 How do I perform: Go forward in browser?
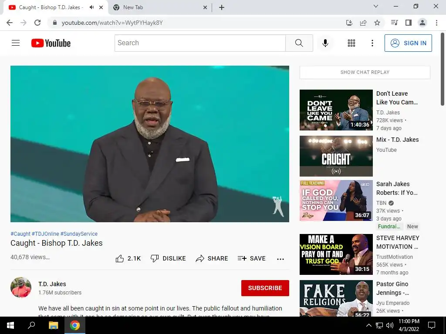(24, 23)
